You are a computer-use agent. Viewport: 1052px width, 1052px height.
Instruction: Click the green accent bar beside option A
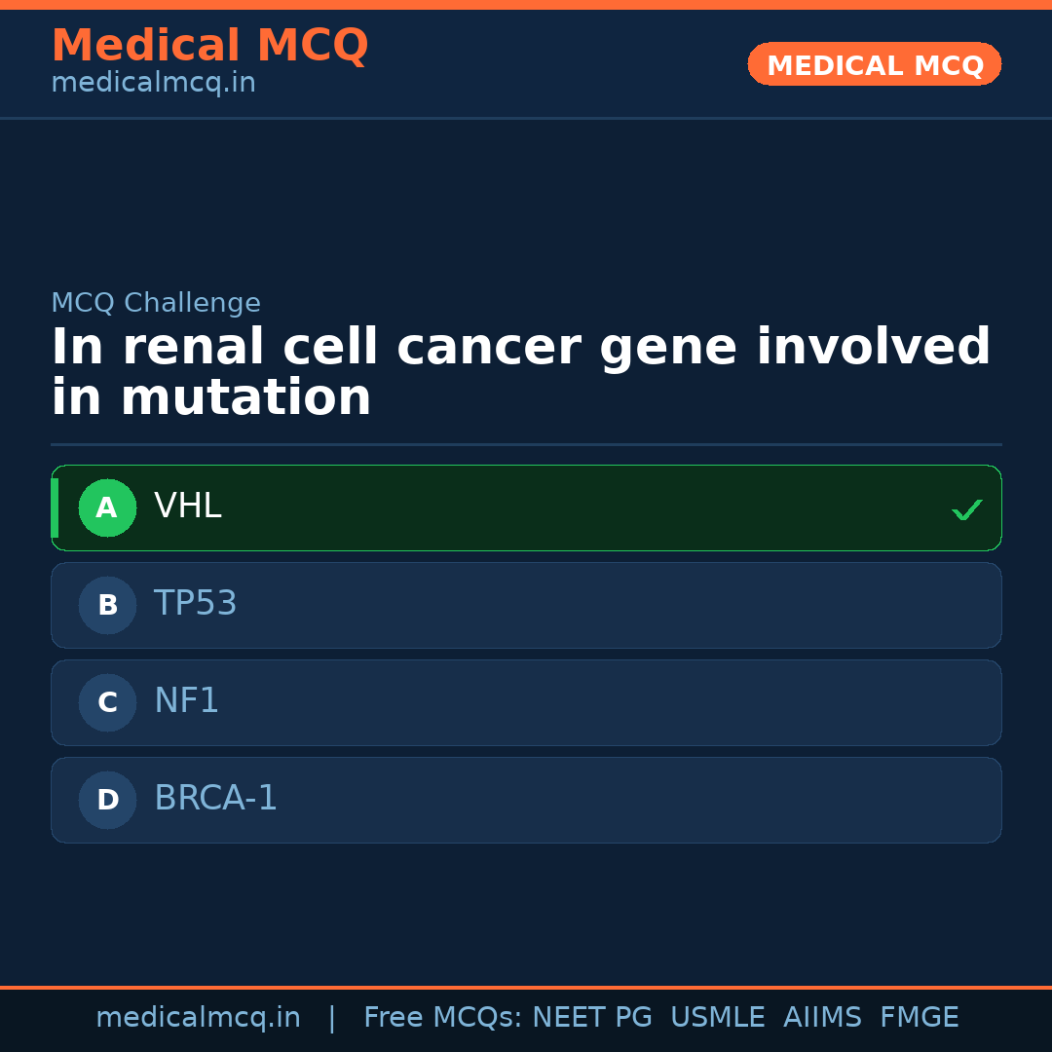pyautogui.click(x=55, y=507)
